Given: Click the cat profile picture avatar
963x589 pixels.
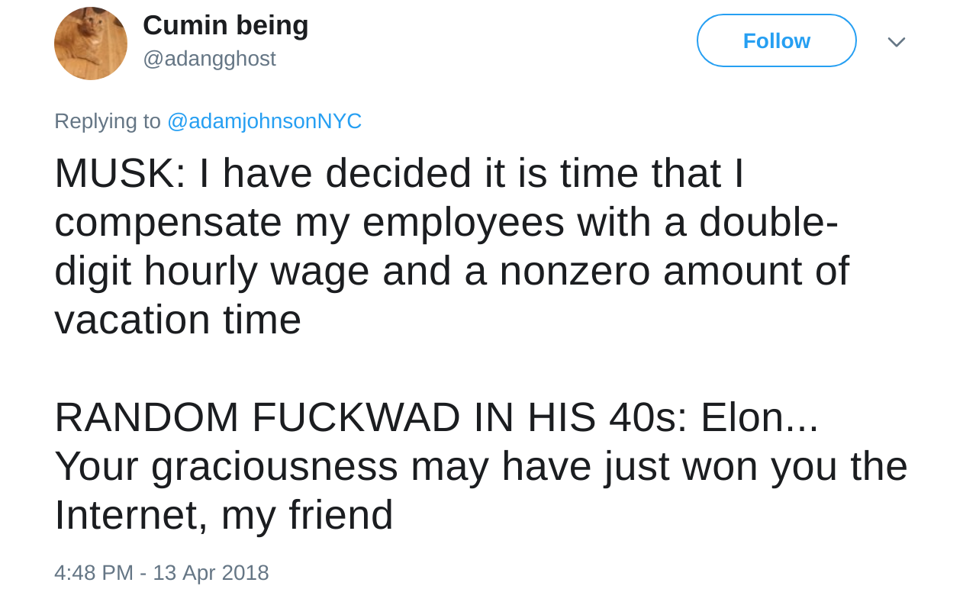Looking at the screenshot, I should pos(90,43).
